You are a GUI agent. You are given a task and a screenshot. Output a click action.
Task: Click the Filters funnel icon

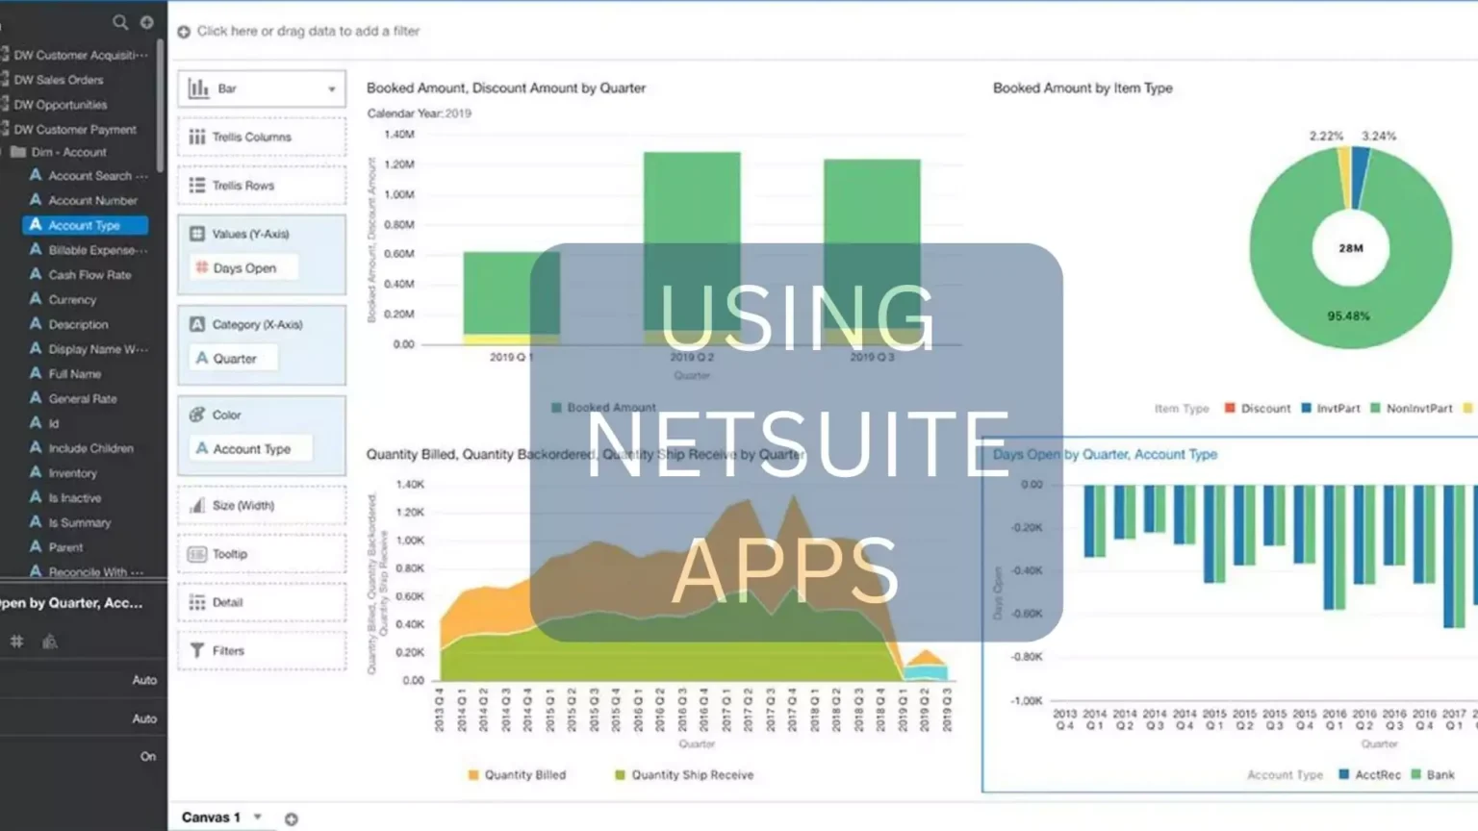(197, 650)
